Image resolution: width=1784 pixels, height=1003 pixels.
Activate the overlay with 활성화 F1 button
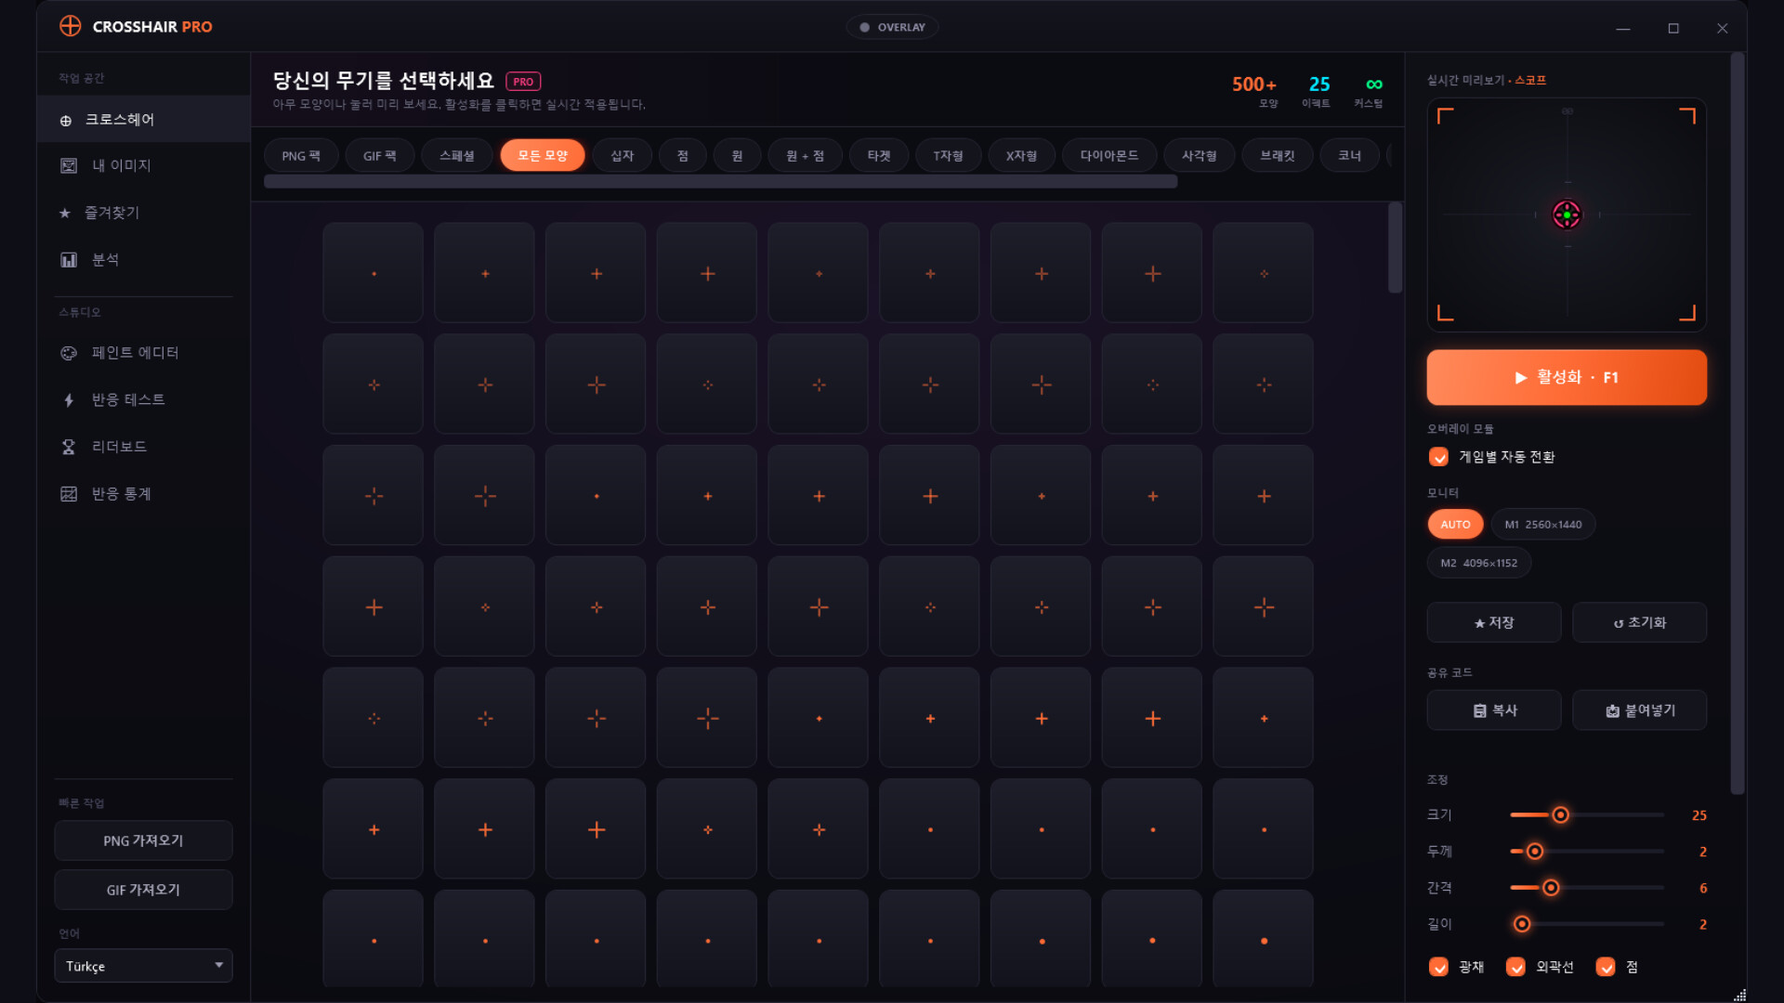(1567, 377)
